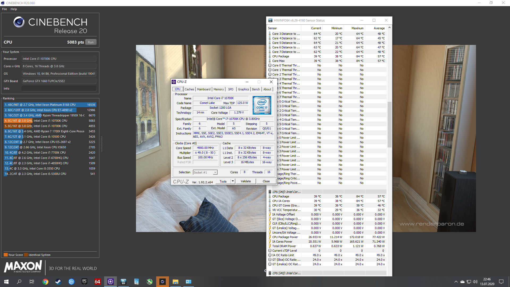
Task: Switch to Cinebench via its taskbar icon
Action: pyautogui.click(x=163, y=282)
